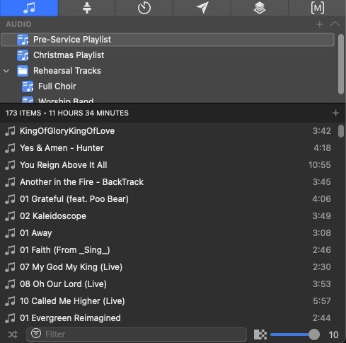Image resolution: width=346 pixels, height=343 pixels.
Task: Select track Yes & Amen - Hunter
Action: [x=168, y=148]
